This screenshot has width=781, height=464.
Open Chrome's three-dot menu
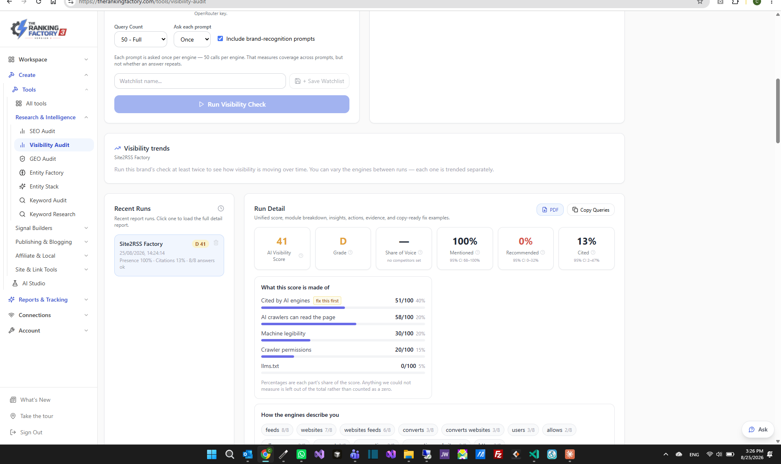click(772, 2)
